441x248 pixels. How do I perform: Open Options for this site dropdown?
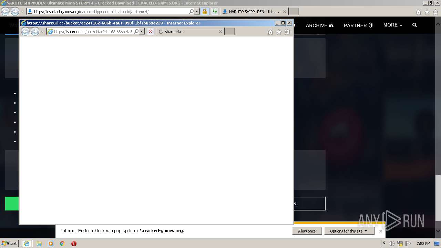349,231
